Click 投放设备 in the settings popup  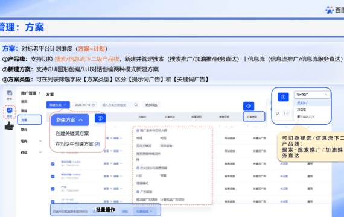[x=166, y=146]
